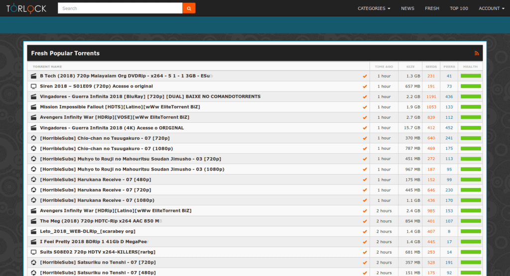Viewport: 510px width, 276px height.
Task: Click the orange search magnifier button
Action: tap(189, 8)
